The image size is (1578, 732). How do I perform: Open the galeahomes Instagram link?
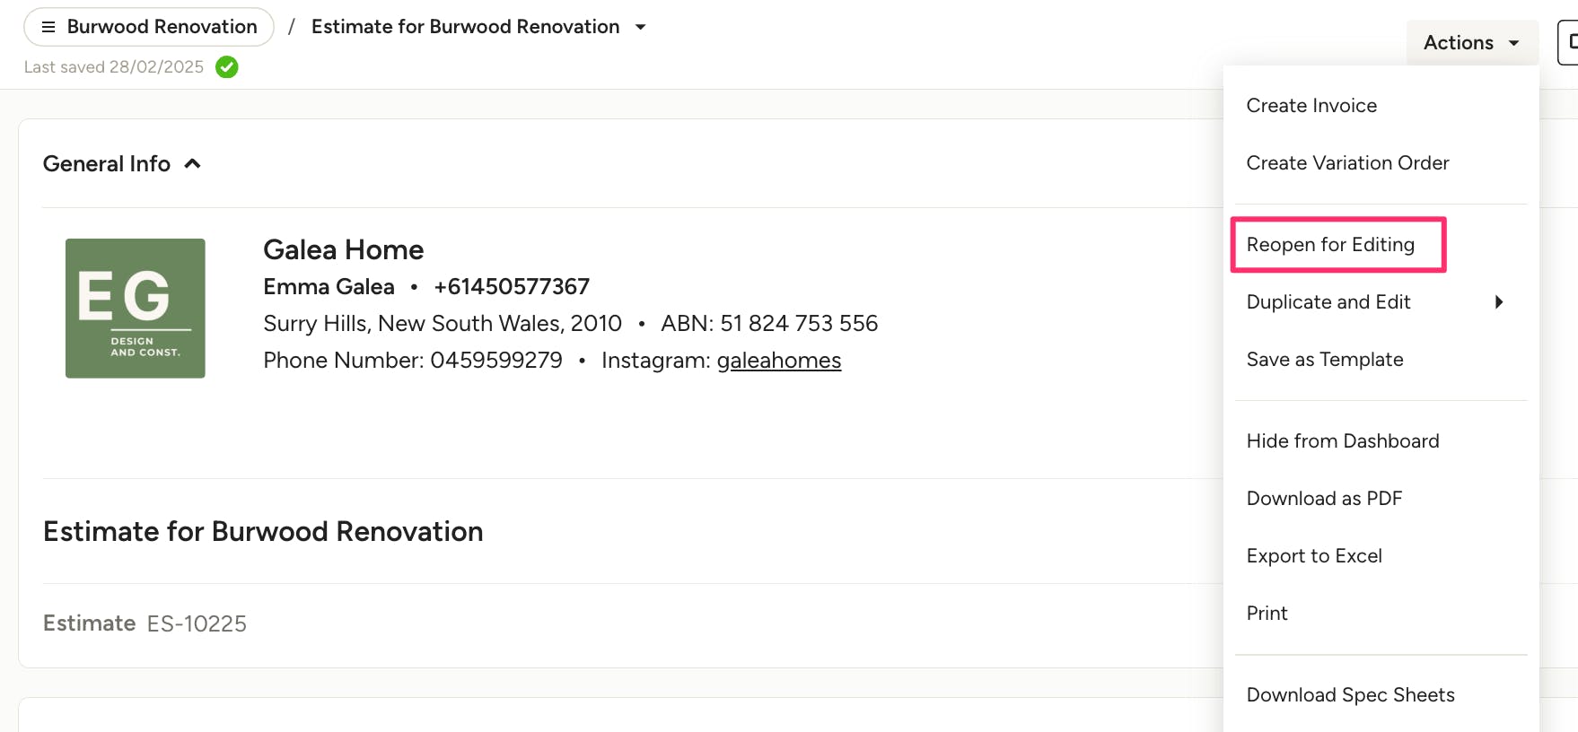[x=778, y=361]
